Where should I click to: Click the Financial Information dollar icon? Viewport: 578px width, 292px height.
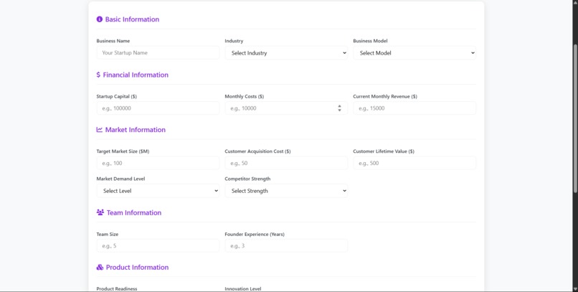[98, 75]
